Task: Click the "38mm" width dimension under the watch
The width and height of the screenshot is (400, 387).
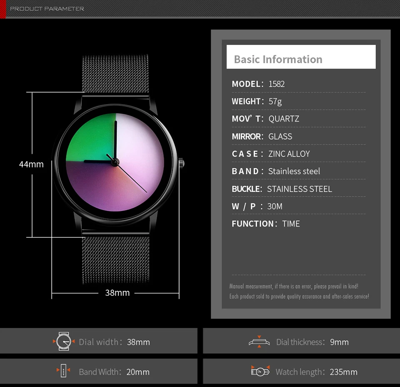Action: pos(117,292)
